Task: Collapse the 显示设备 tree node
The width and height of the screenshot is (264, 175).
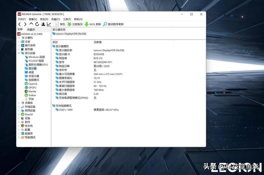Action: pyautogui.click(x=19, y=53)
